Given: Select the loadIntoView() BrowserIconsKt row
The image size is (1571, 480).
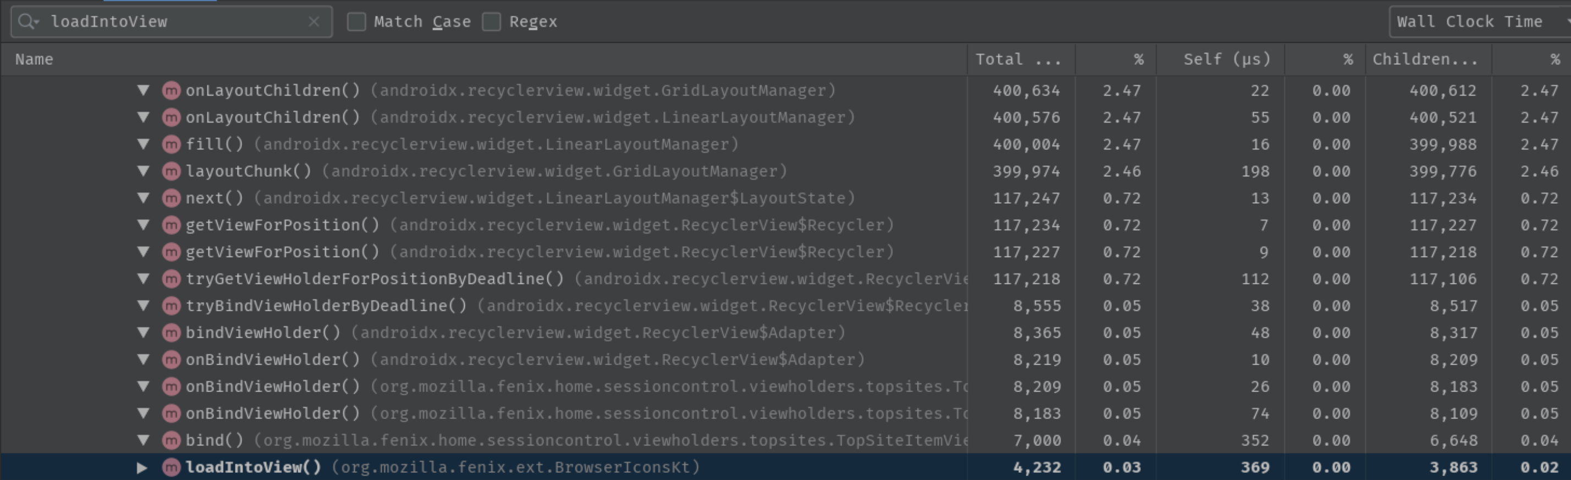Looking at the screenshot, I should (442, 468).
